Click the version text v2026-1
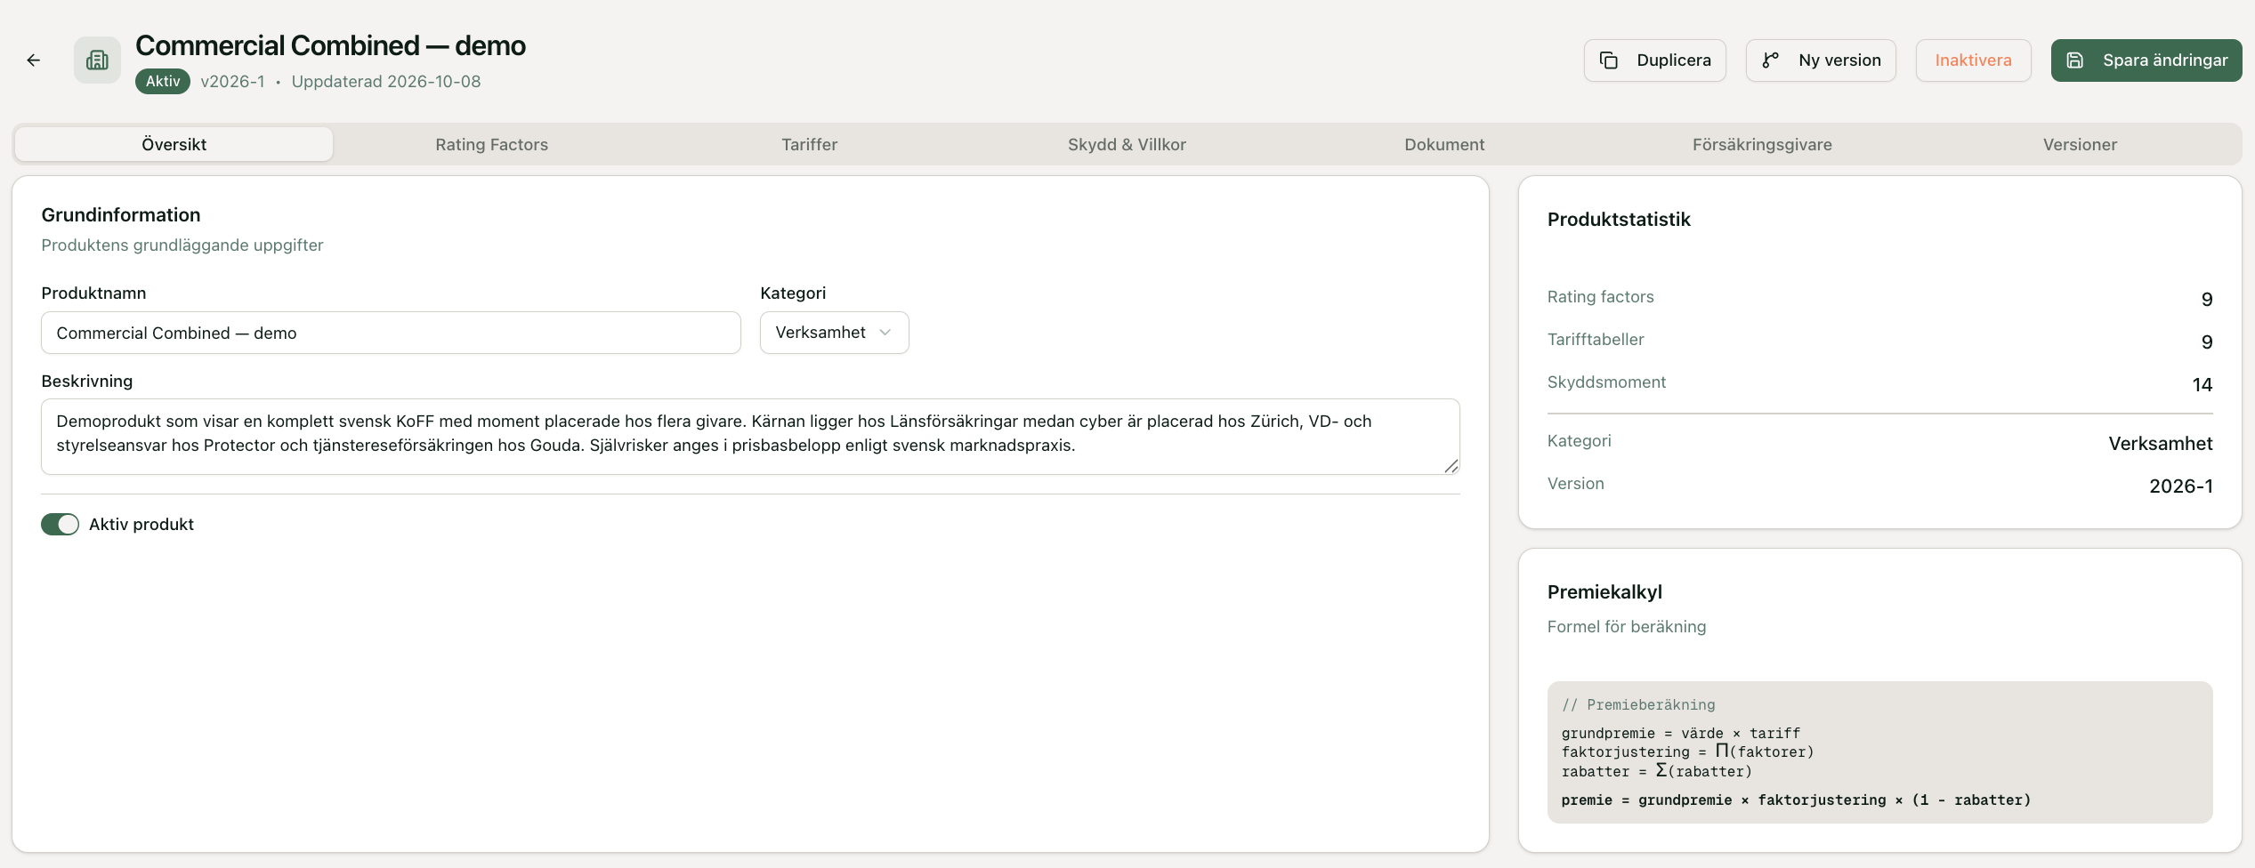2255x868 pixels. pyautogui.click(x=232, y=82)
